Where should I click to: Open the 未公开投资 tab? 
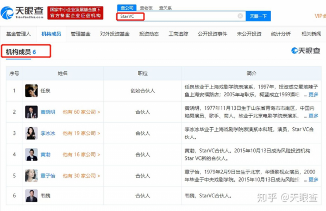click(249, 34)
